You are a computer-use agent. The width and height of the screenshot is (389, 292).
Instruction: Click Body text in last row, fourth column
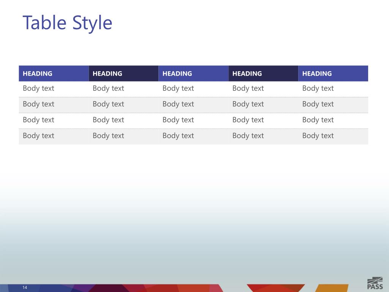tap(248, 136)
